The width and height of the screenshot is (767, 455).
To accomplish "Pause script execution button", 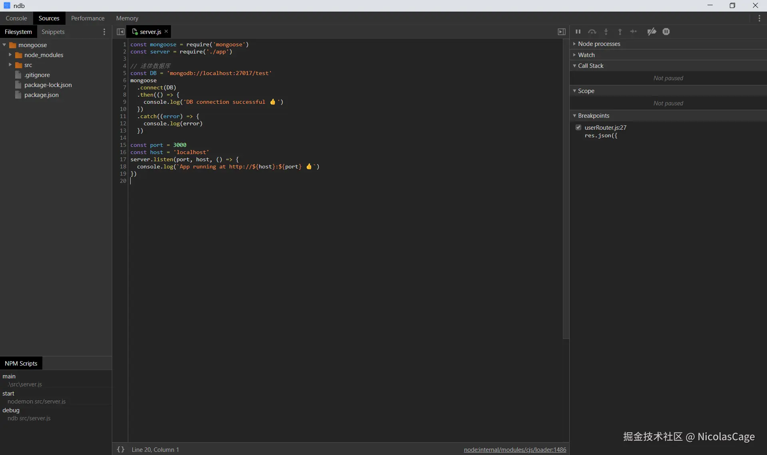I will 578,32.
